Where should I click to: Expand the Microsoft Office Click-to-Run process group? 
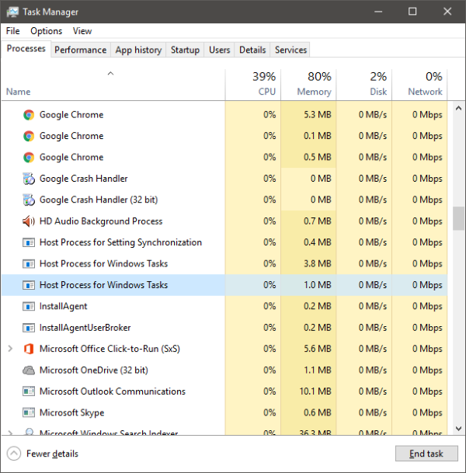[x=10, y=349]
